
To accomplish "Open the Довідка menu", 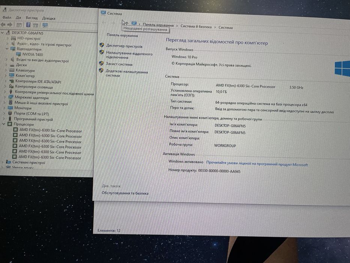I will [x=49, y=18].
